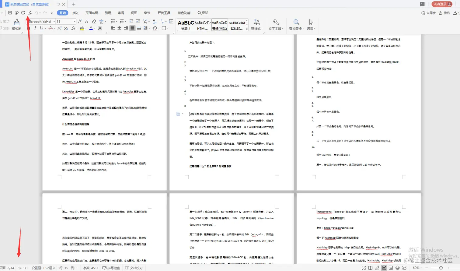Image resolution: width=460 pixels, height=271 pixels.
Task: Click the Redo arrow icon
Action: click(45, 13)
